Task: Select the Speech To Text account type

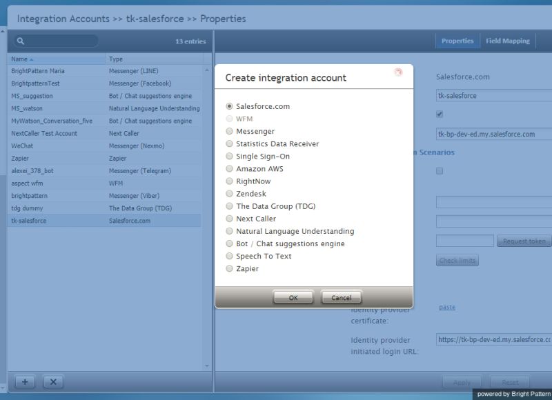Action: point(228,256)
